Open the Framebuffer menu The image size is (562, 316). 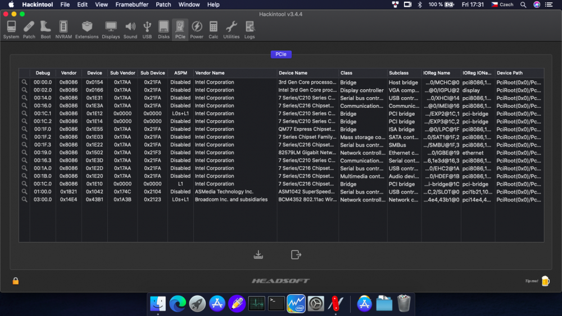[132, 4]
